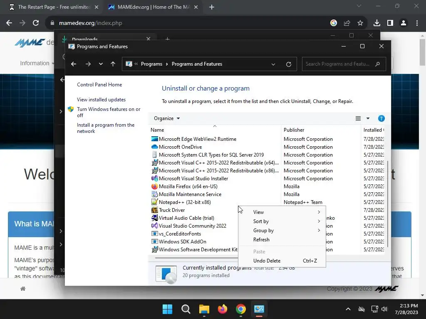The width and height of the screenshot is (426, 319).
Task: Click the Mozilla Firefox program icon in list
Action: (x=155, y=186)
